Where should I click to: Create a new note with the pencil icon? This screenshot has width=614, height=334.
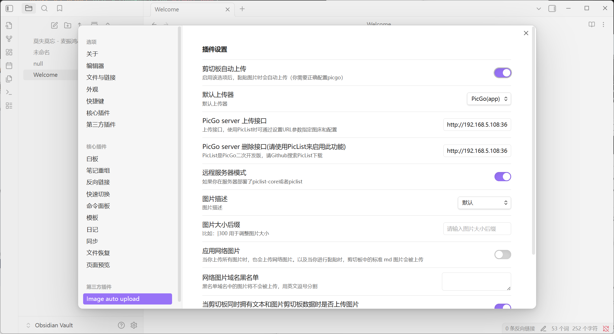[54, 25]
